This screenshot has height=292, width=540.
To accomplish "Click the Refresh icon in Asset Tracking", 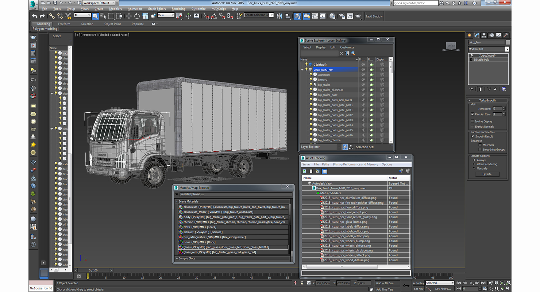I will click(304, 171).
